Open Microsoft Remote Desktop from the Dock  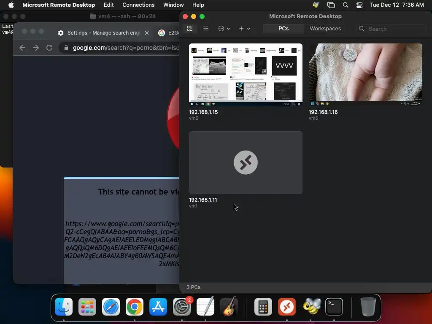click(x=287, y=307)
